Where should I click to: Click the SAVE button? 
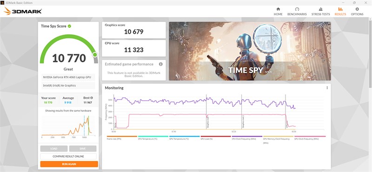[83, 148]
